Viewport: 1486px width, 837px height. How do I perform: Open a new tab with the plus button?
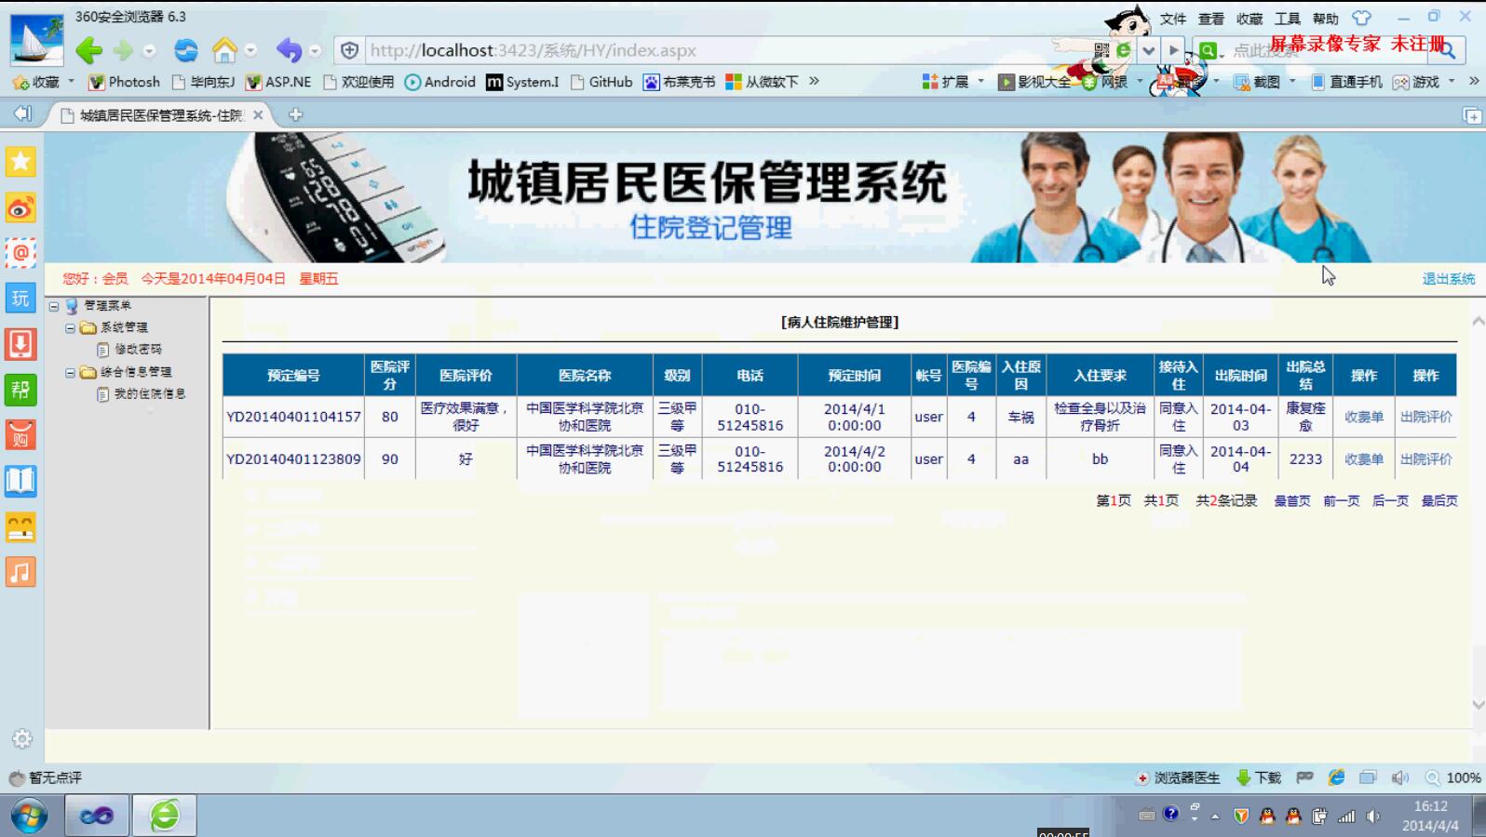point(295,114)
